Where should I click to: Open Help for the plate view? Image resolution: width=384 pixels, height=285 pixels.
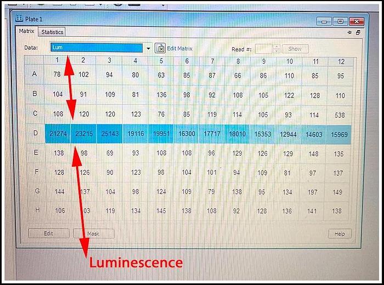pyautogui.click(x=340, y=233)
